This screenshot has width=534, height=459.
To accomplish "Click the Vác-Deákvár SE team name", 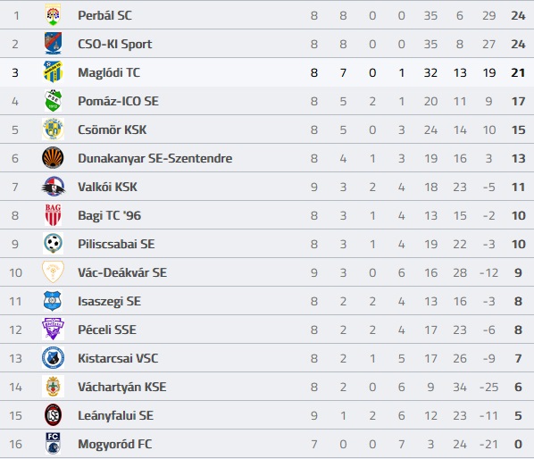I will [122, 272].
